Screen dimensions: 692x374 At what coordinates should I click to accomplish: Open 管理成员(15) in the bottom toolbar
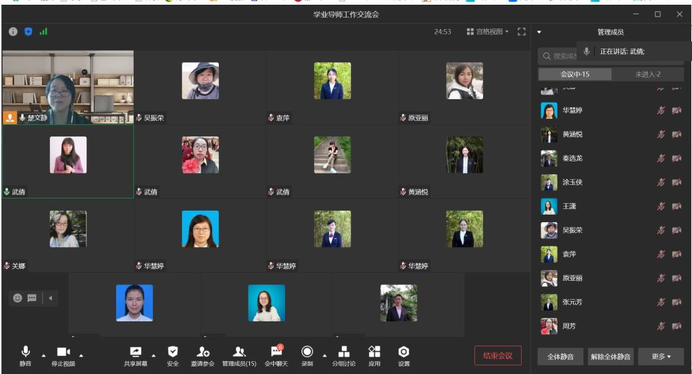[x=239, y=352]
